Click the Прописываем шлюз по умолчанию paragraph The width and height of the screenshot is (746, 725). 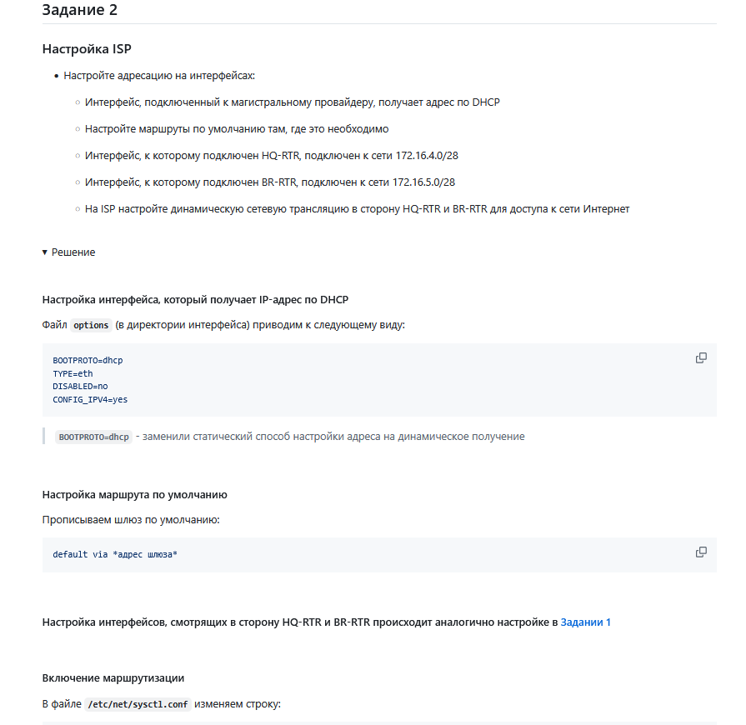tap(131, 519)
